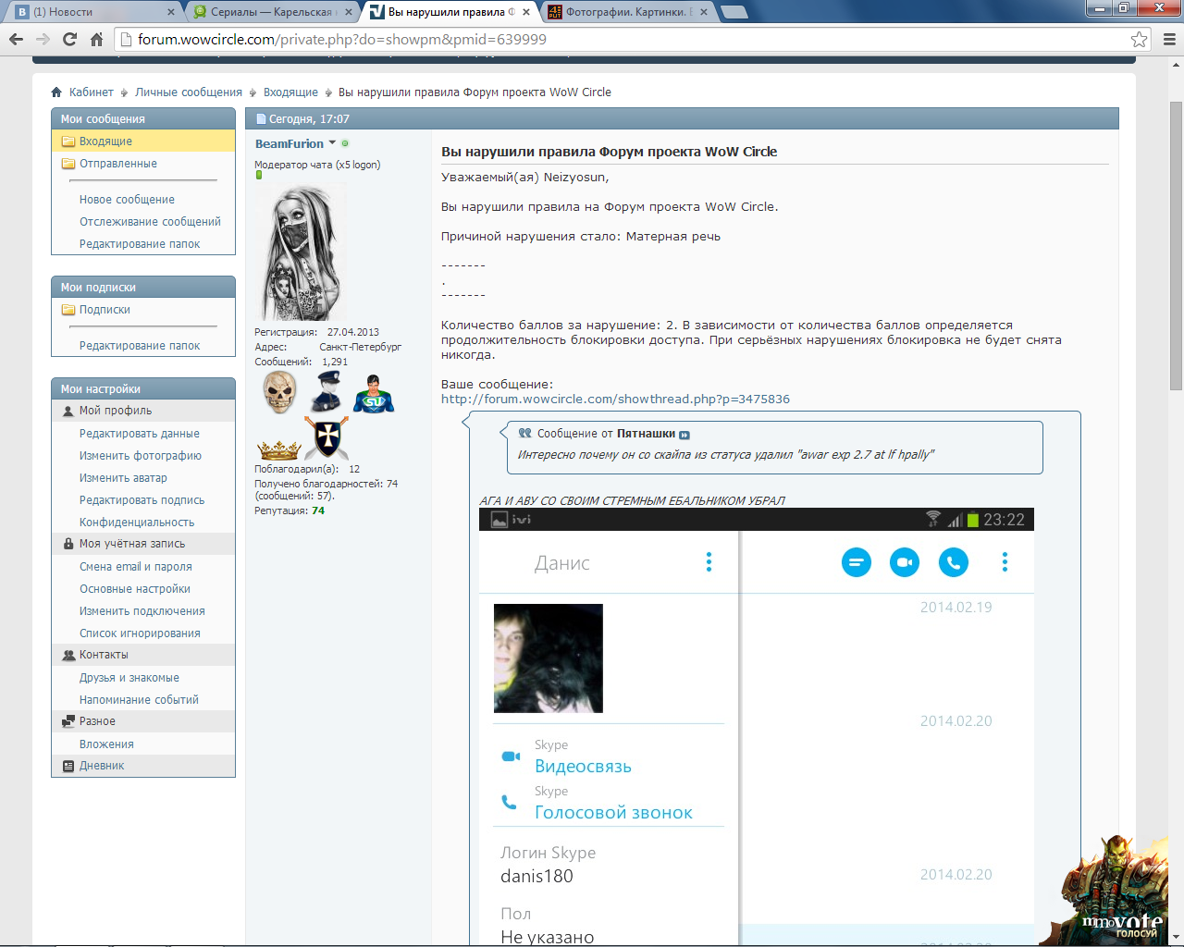Click Видеосвязь Skype option
Screen dimensions: 1184x947
(x=583, y=767)
